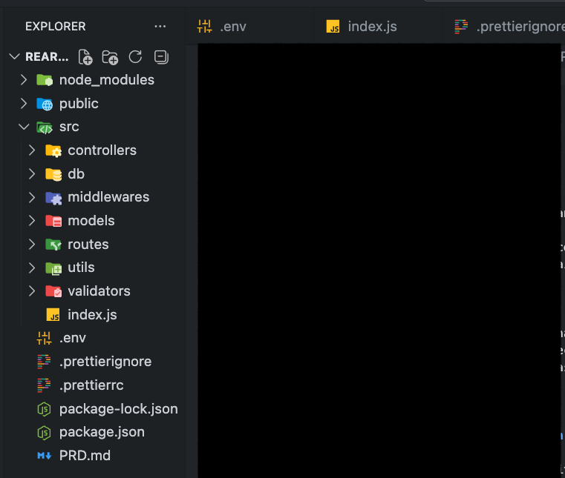Collapse all folders in Explorer

pos(161,57)
